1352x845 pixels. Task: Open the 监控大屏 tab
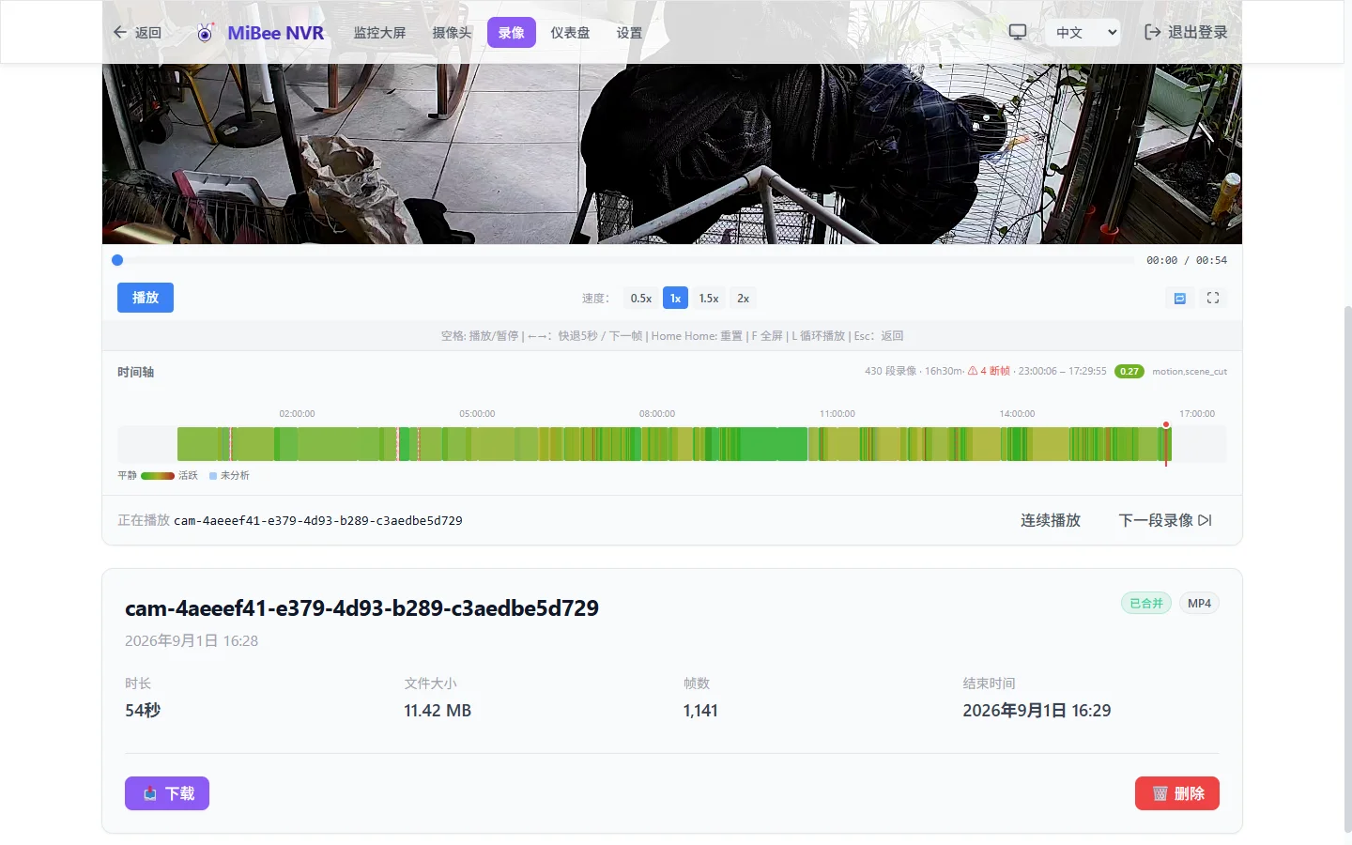point(379,33)
